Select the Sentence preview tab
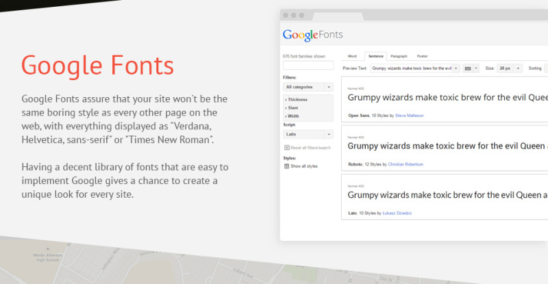 [x=375, y=56]
